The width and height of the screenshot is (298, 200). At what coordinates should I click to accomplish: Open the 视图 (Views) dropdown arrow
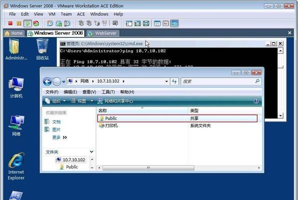[x=92, y=101]
